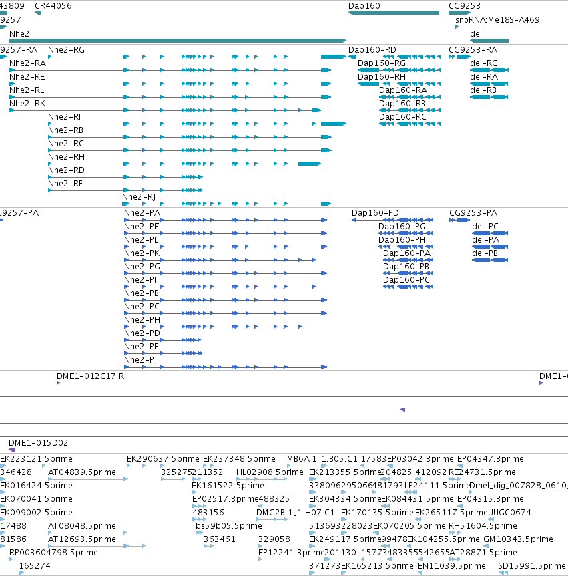Viewport: 568px width, 576px height.
Task: Select transcript label Nhe2-RL
Action: [27, 90]
